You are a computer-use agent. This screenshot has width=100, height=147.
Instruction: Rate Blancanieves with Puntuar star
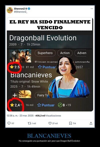[46, 105]
